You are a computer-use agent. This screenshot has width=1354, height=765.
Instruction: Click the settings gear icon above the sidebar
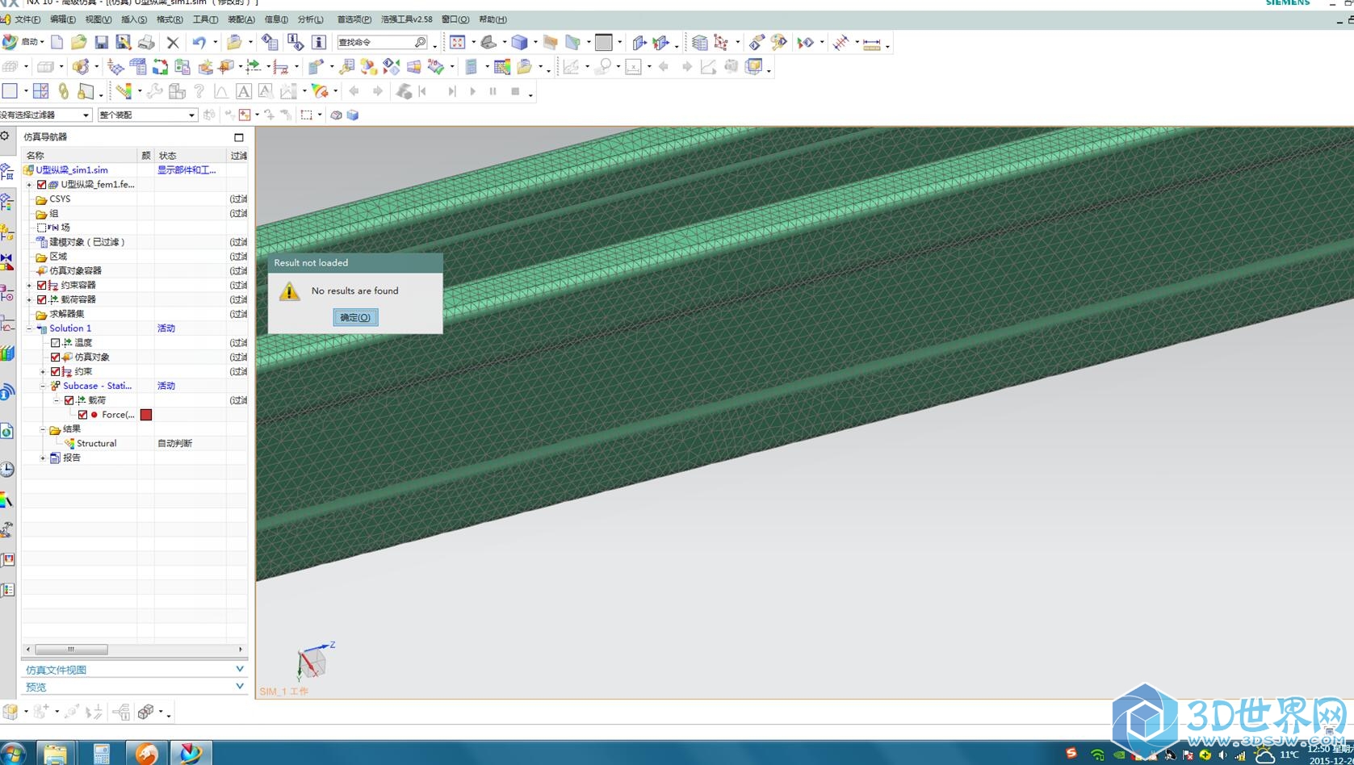click(x=6, y=136)
